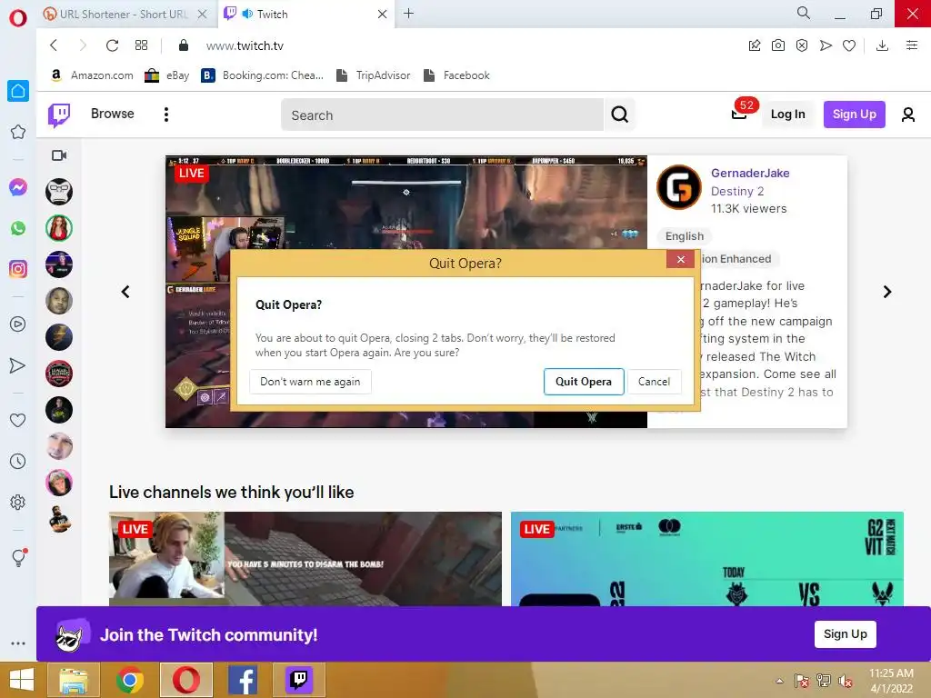The width and height of the screenshot is (931, 698).
Task: Open the Opera main menu logo
Action: click(x=18, y=18)
